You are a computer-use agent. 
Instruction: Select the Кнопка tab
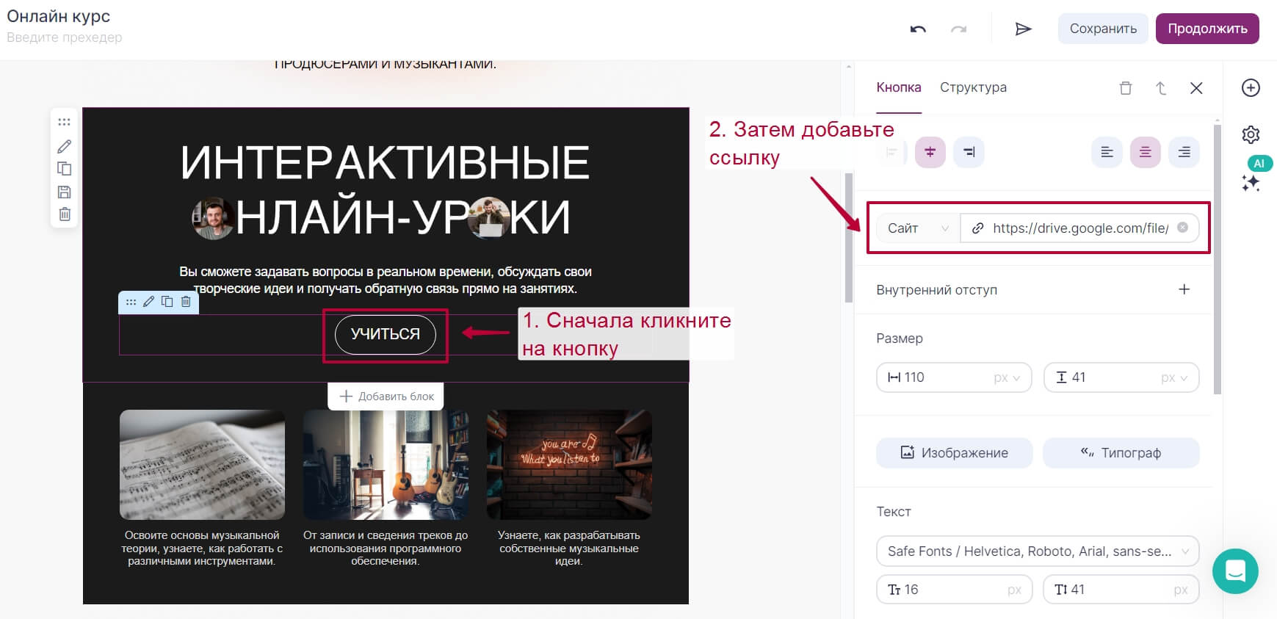pos(898,87)
